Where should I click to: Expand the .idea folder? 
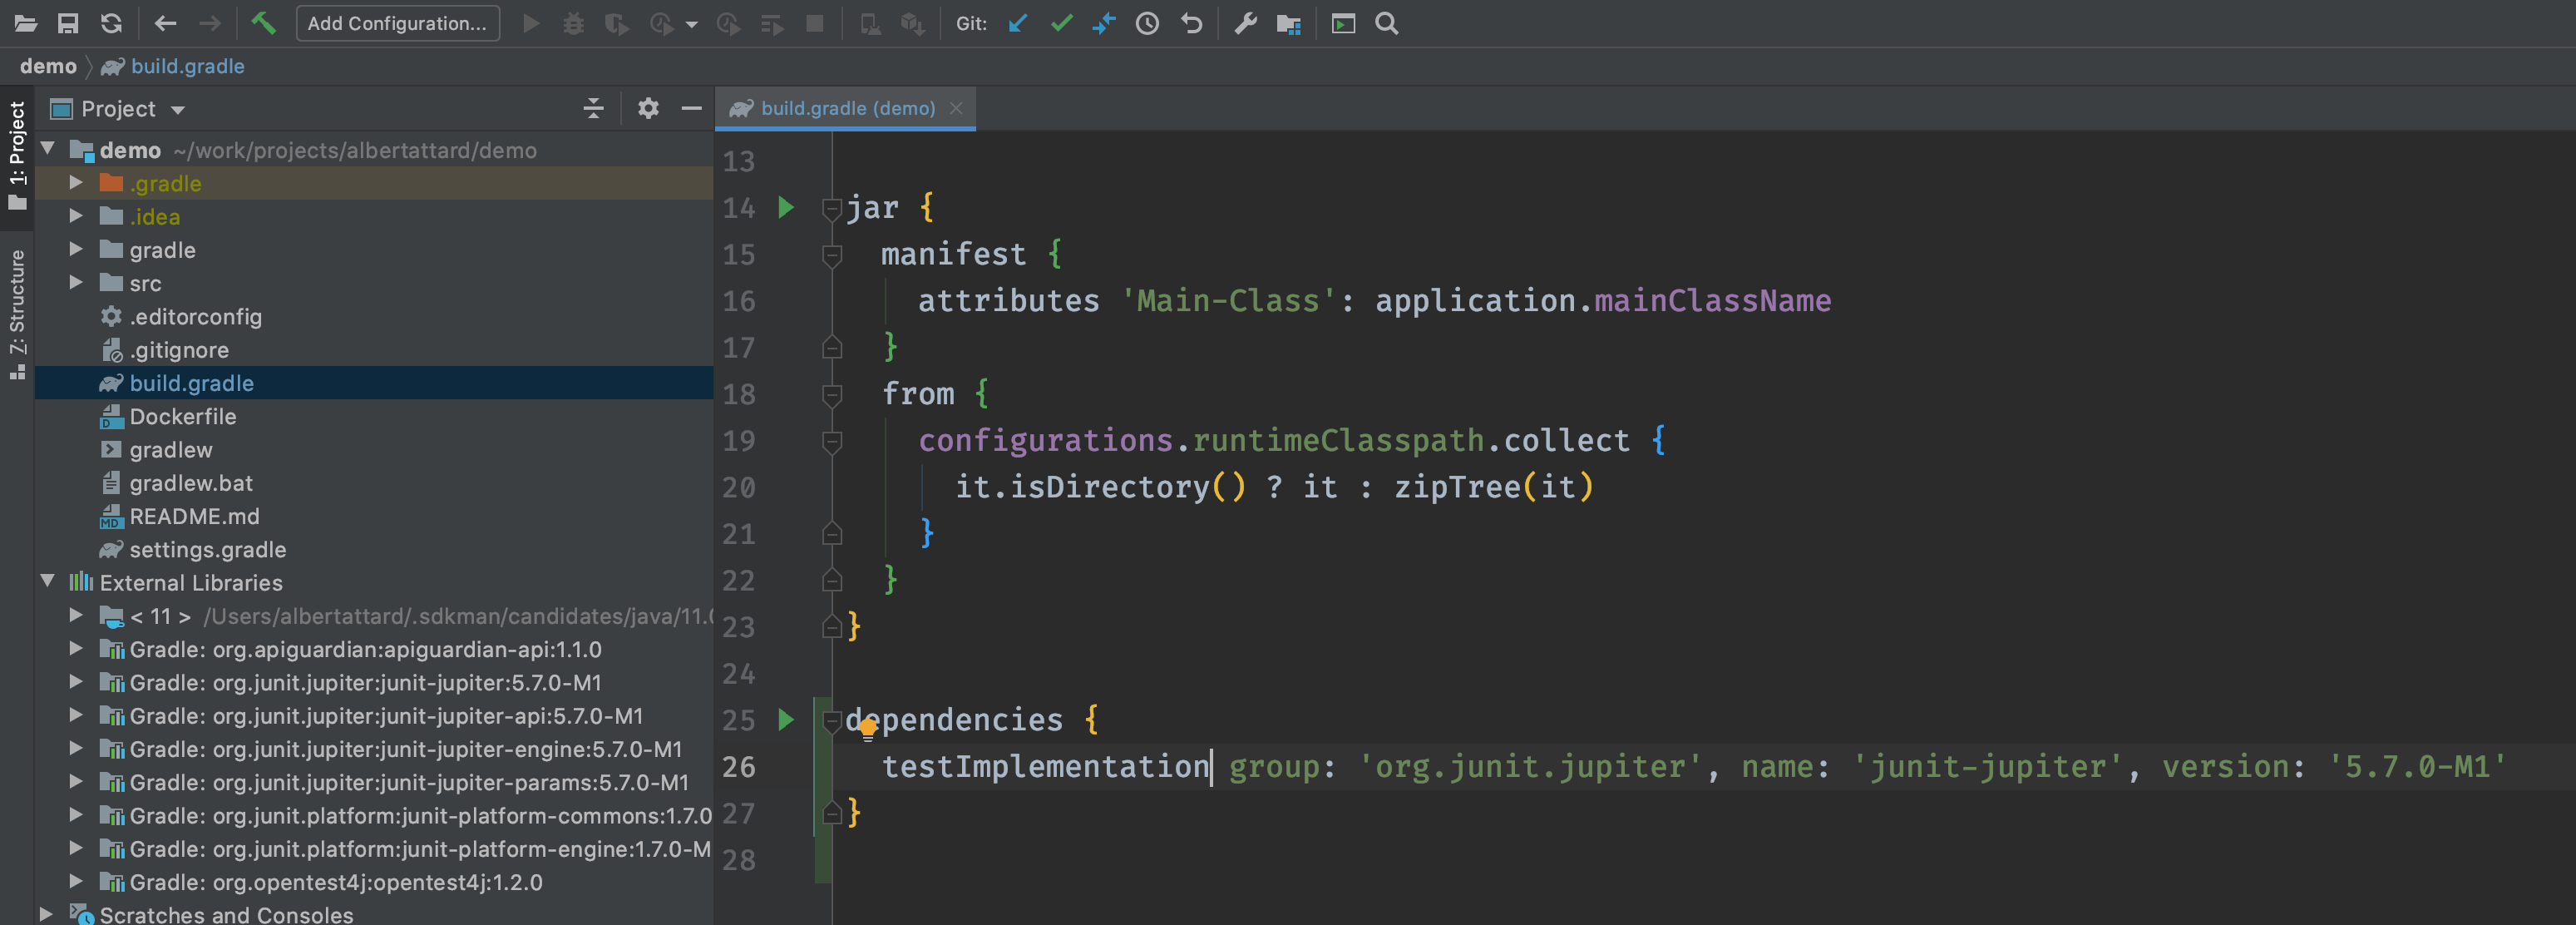[76, 216]
